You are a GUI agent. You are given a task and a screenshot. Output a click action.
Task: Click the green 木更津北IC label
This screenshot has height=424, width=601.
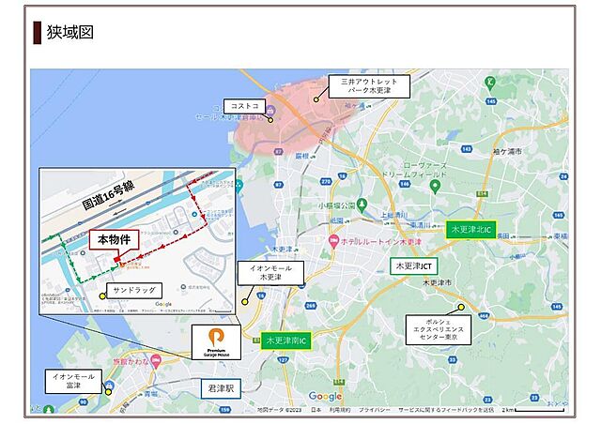coord(471,229)
